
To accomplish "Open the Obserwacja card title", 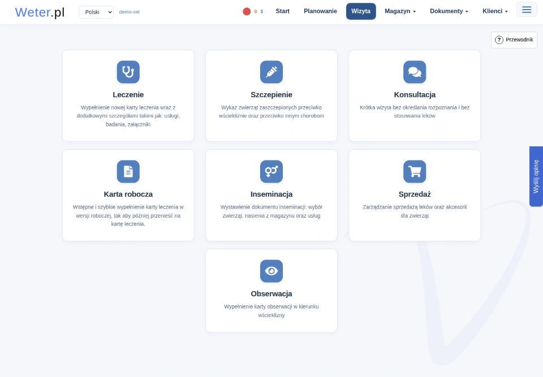I will pyautogui.click(x=271, y=293).
